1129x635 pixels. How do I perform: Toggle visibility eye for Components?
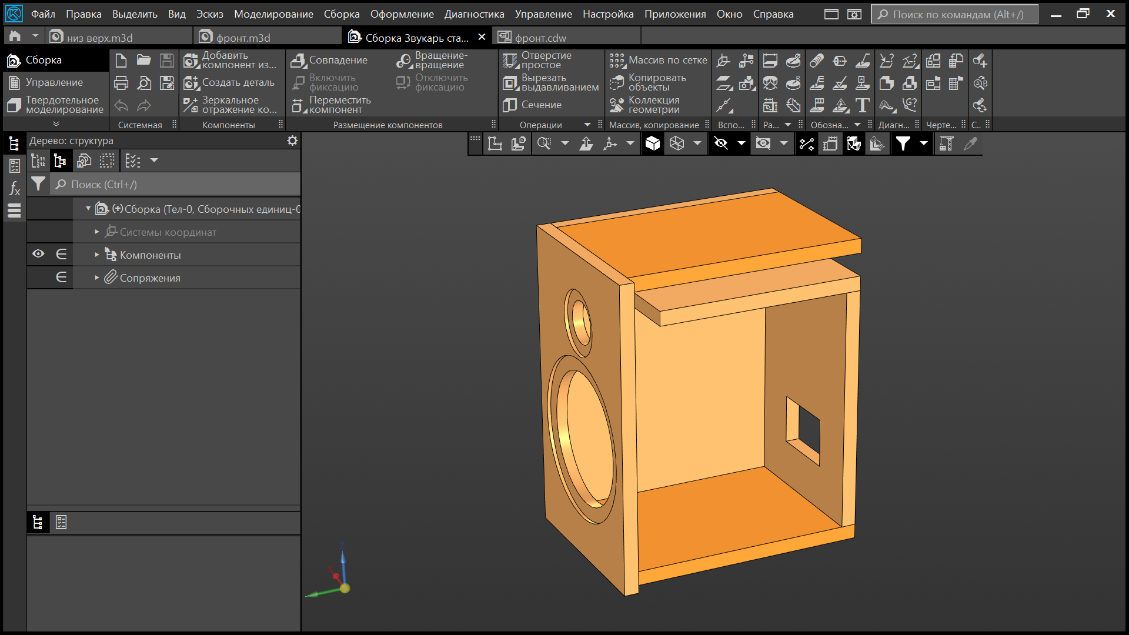pyautogui.click(x=38, y=254)
